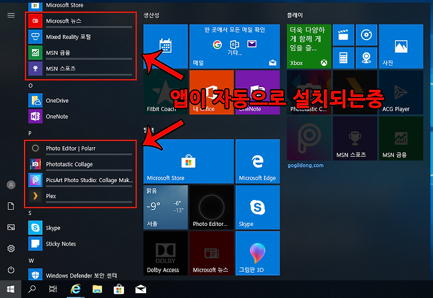Open the MSN 금융 tile
The image size is (433, 298).
point(401,138)
